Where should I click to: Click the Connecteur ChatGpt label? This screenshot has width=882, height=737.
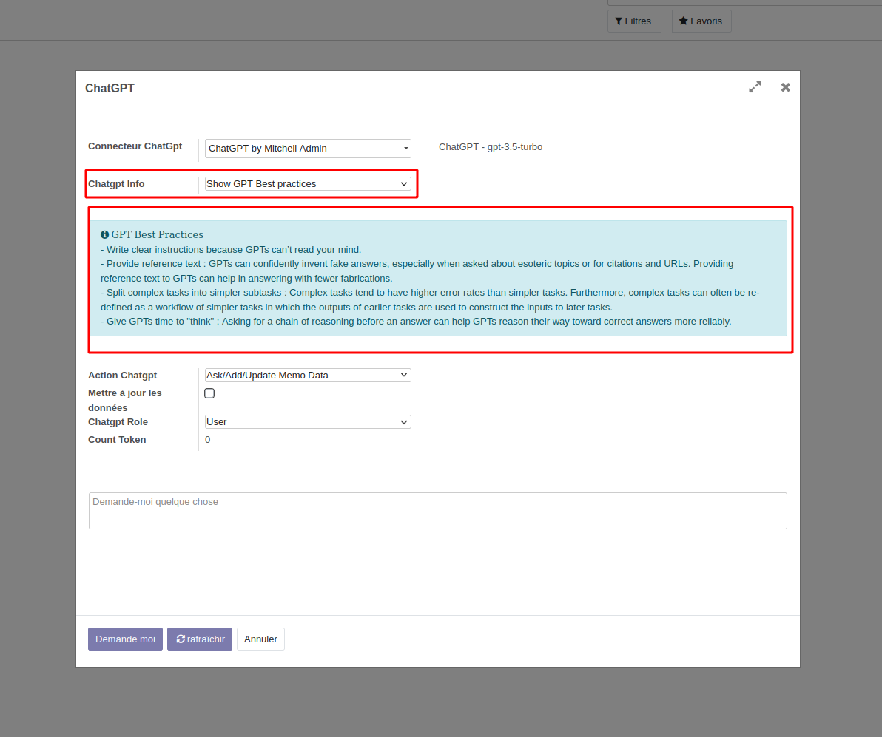pyautogui.click(x=135, y=146)
